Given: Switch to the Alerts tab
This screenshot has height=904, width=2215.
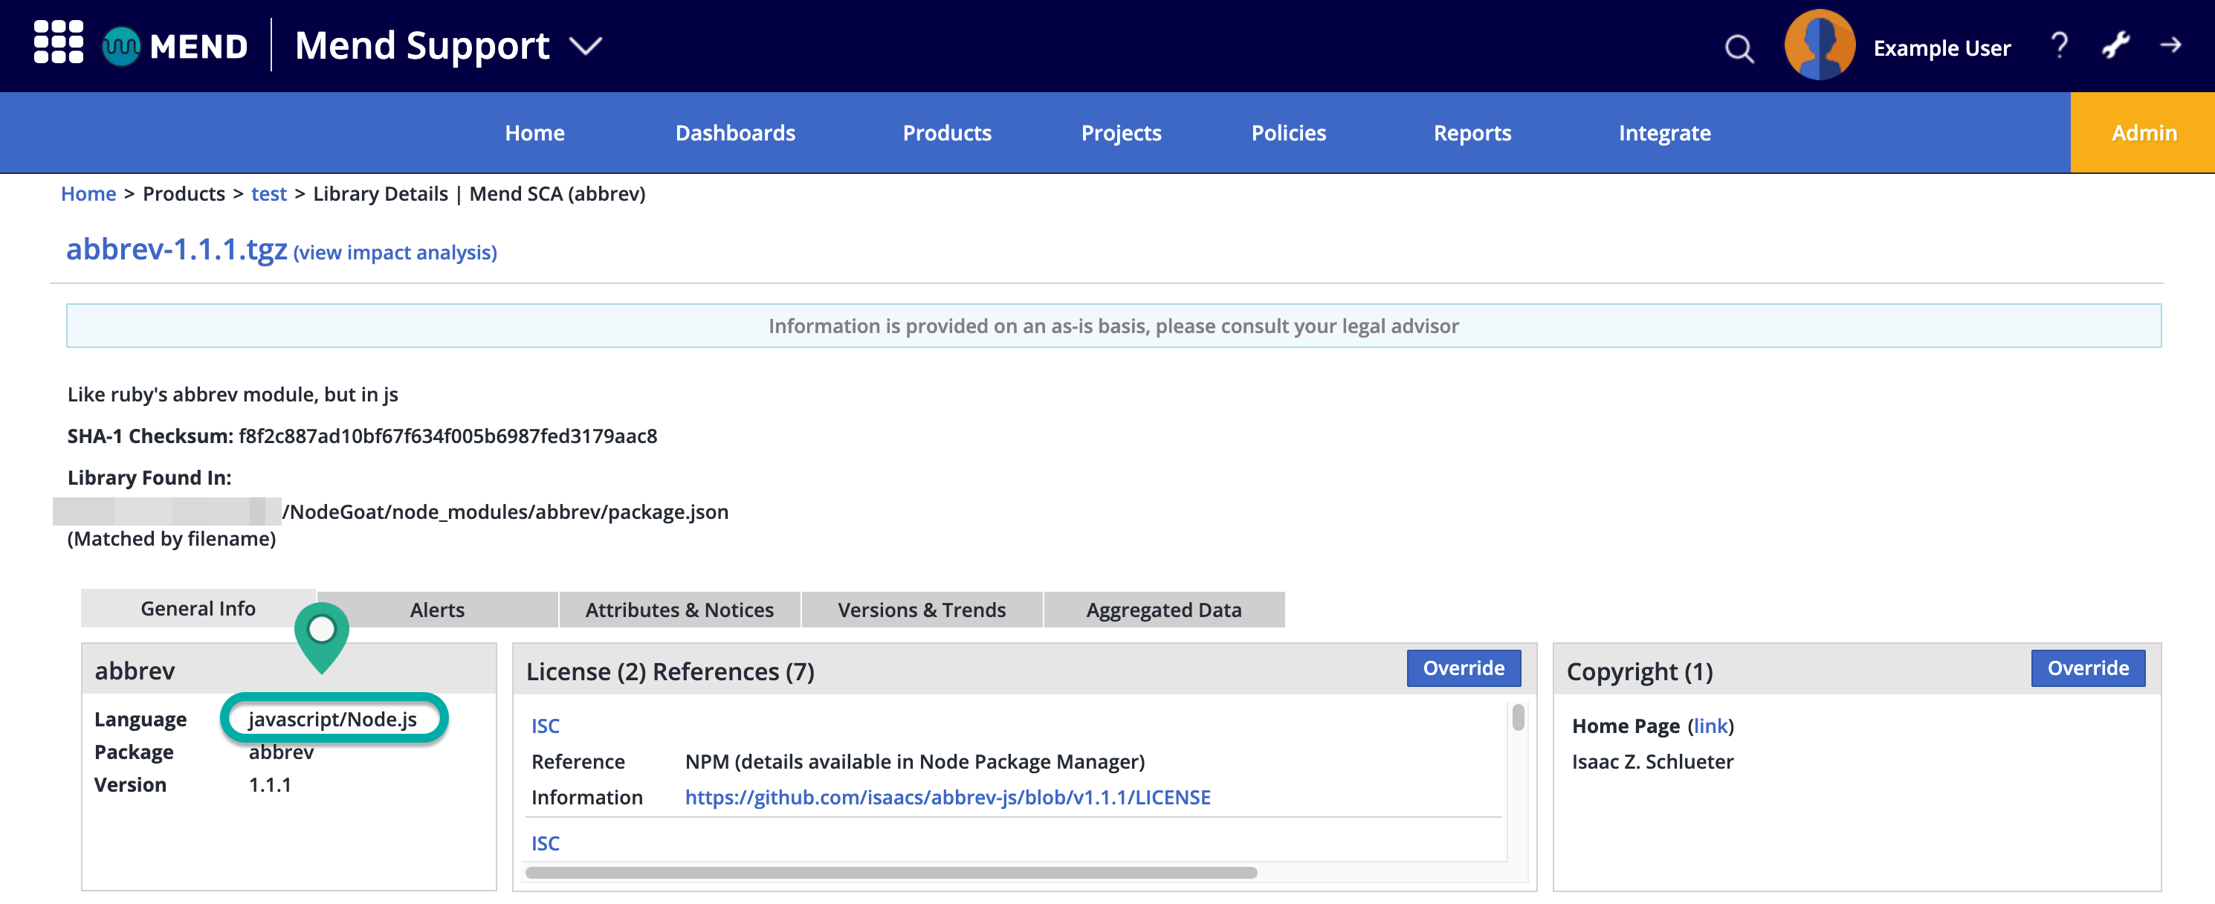Looking at the screenshot, I should (437, 610).
